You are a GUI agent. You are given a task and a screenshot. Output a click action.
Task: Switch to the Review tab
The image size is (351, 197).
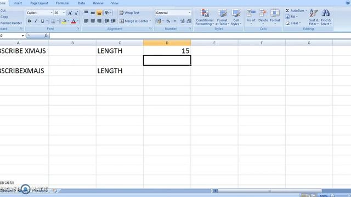(98, 3)
